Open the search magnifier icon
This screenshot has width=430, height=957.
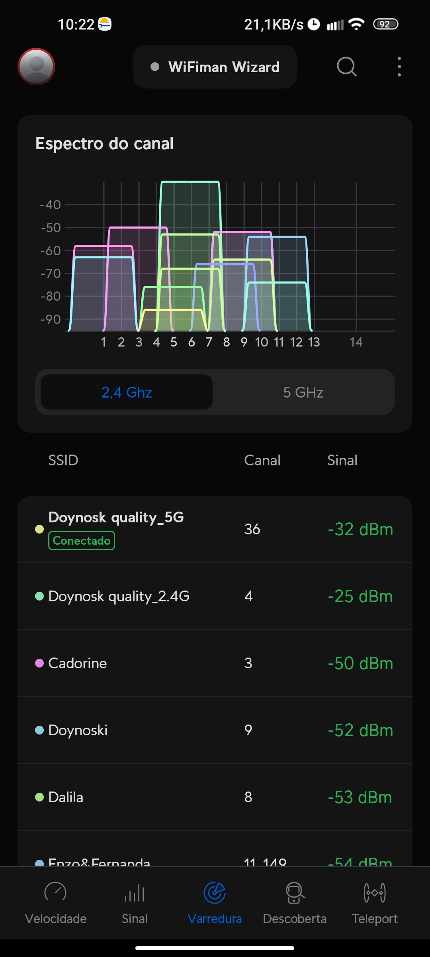point(346,67)
